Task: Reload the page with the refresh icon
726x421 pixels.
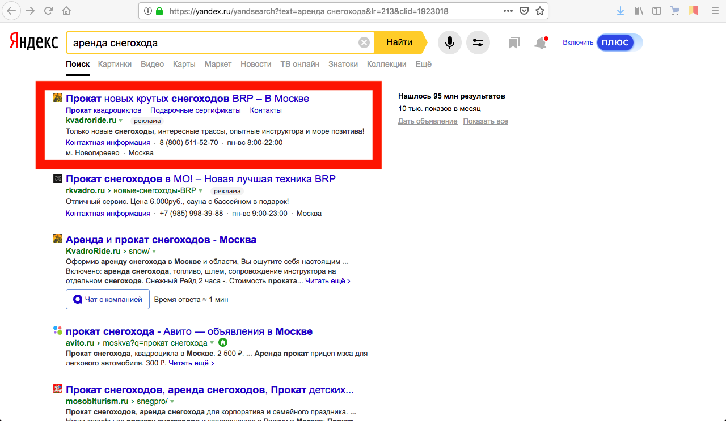Action: [49, 11]
